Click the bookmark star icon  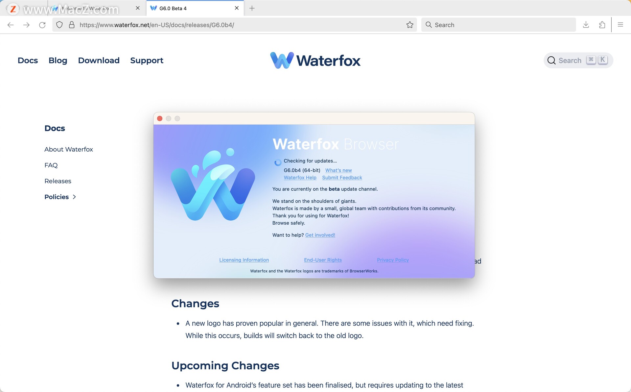pyautogui.click(x=409, y=24)
